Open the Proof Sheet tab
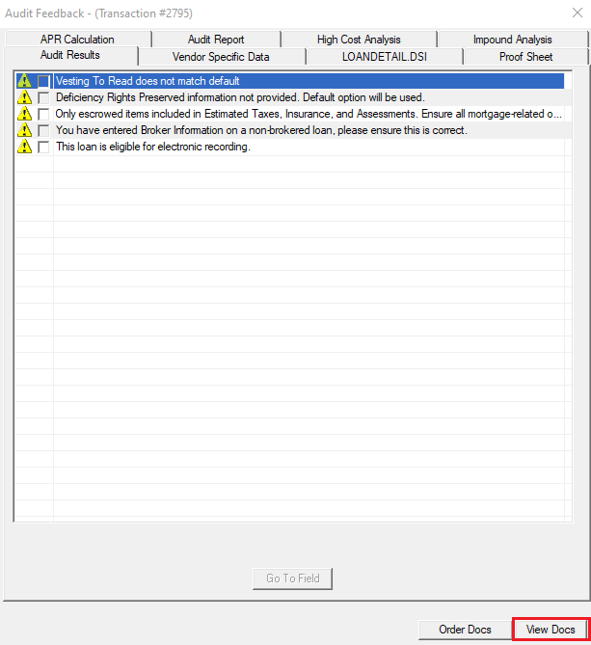Image resolution: width=591 pixels, height=645 pixels. click(525, 57)
